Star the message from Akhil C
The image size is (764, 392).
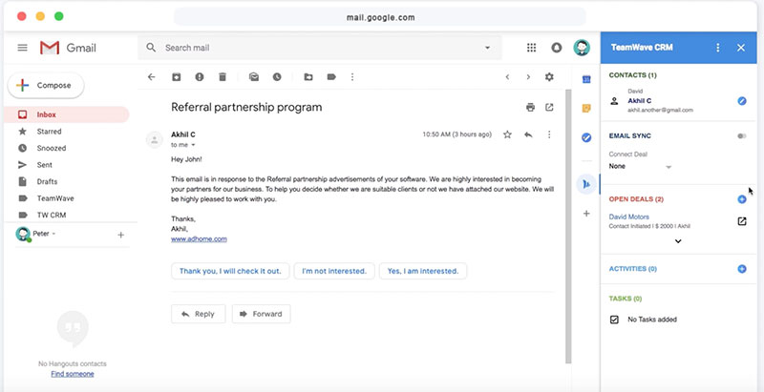(507, 134)
